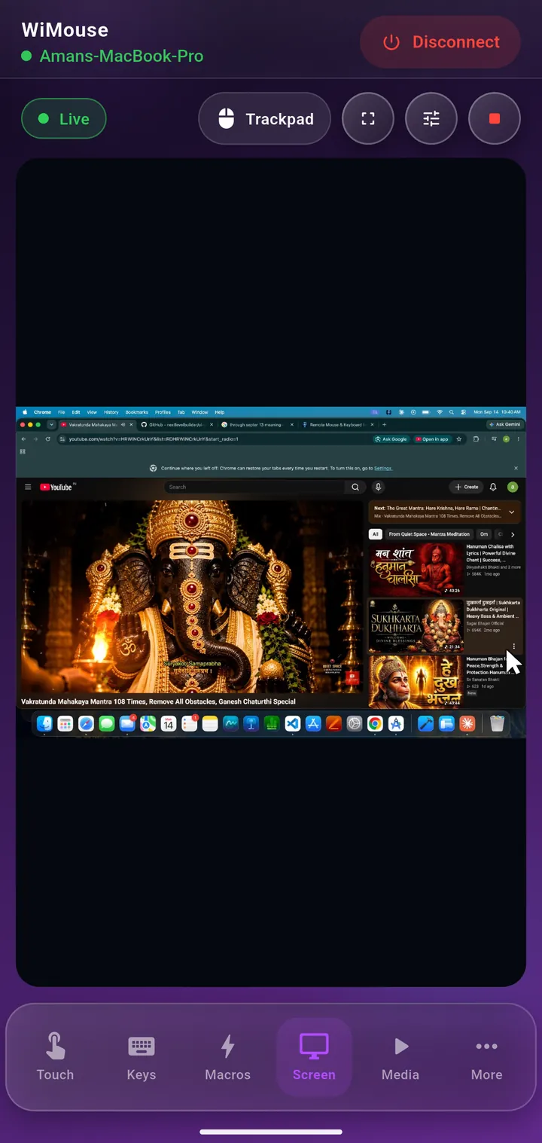Open Chrome's Bookmarks menu in remote screen
This screenshot has height=1143, width=542.
(136, 412)
